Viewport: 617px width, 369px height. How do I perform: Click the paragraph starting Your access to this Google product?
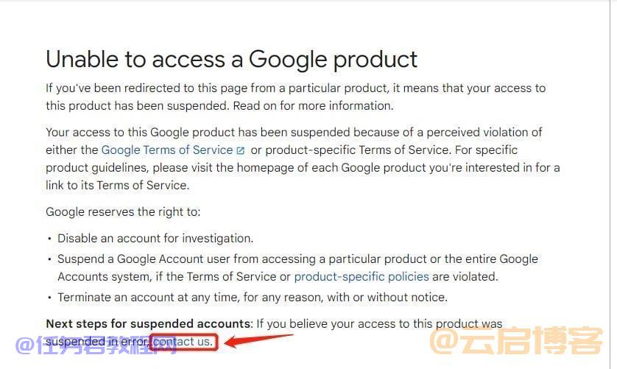(x=303, y=158)
